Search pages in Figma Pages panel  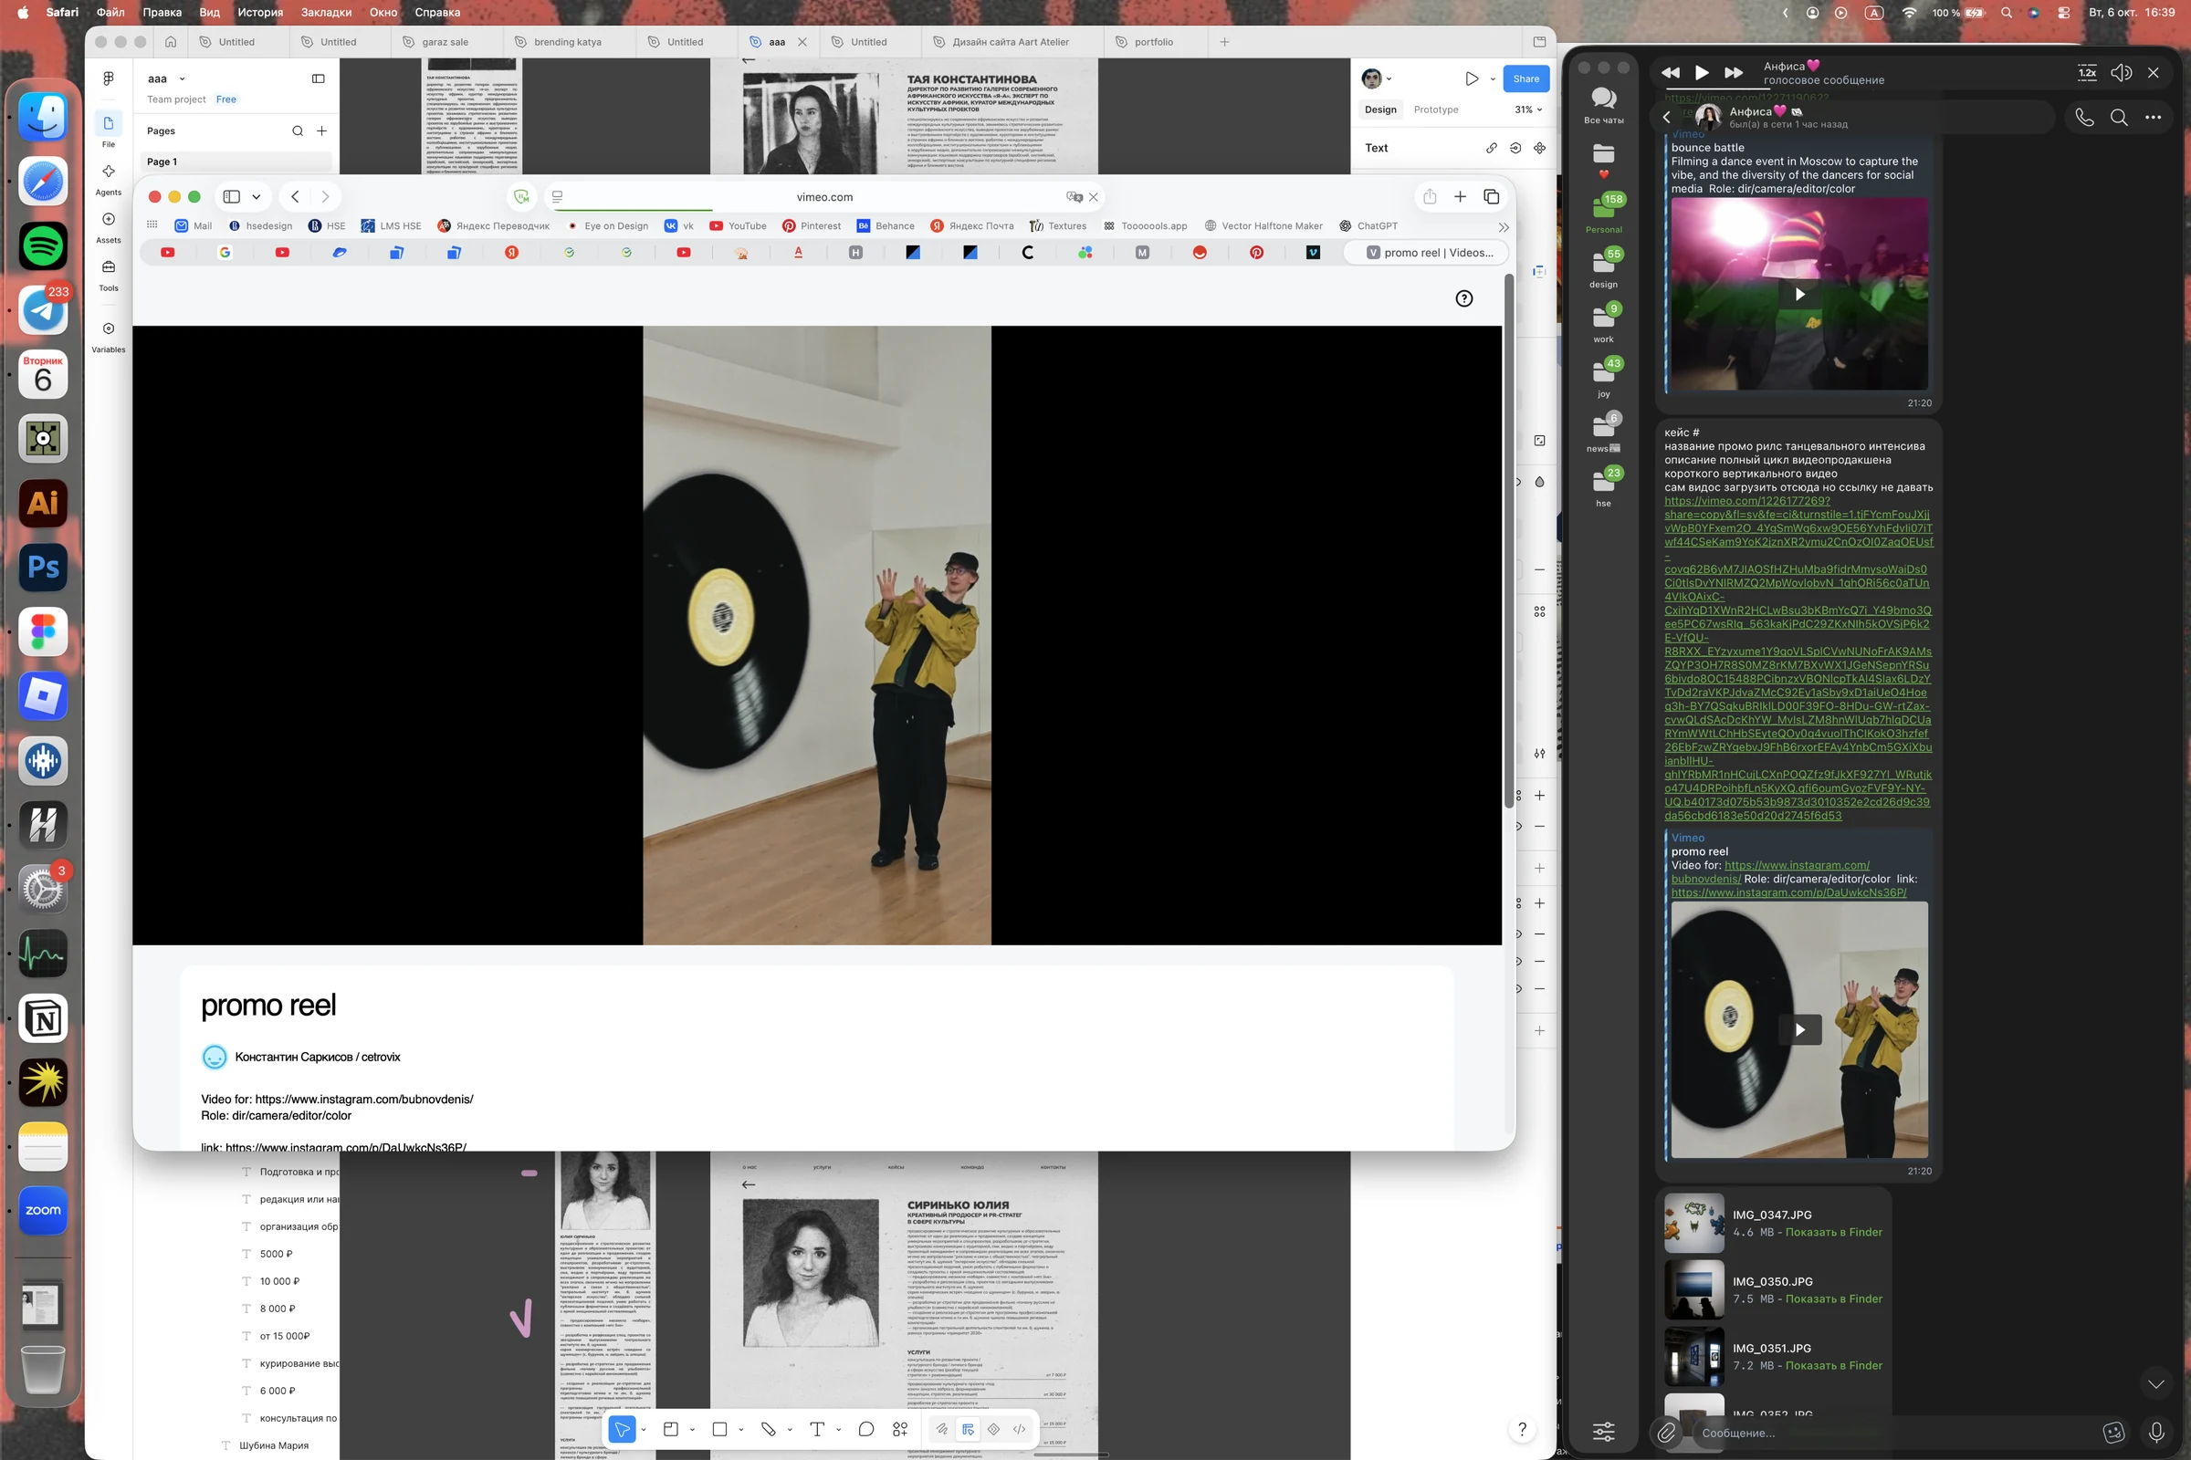click(298, 131)
